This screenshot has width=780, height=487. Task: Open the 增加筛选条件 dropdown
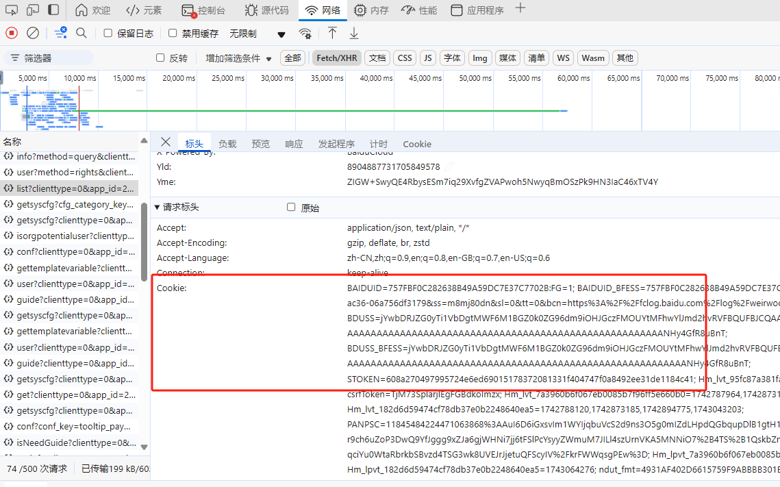237,58
